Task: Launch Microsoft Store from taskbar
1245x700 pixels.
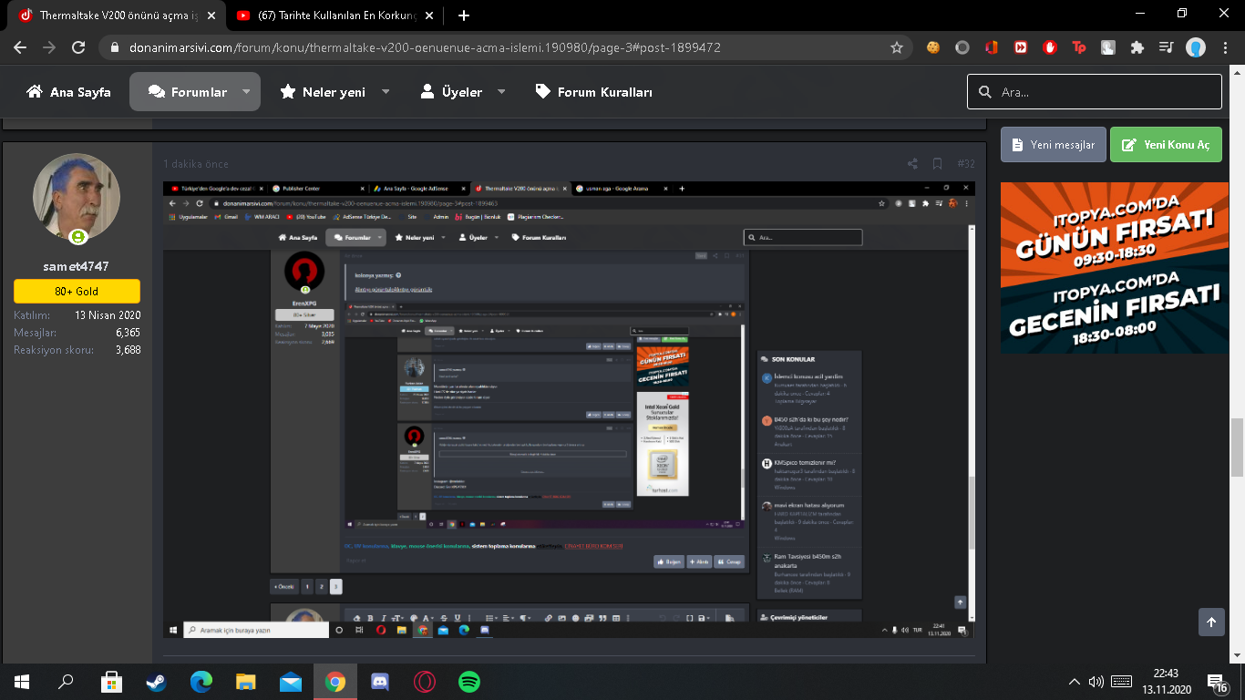Action: [x=111, y=682]
